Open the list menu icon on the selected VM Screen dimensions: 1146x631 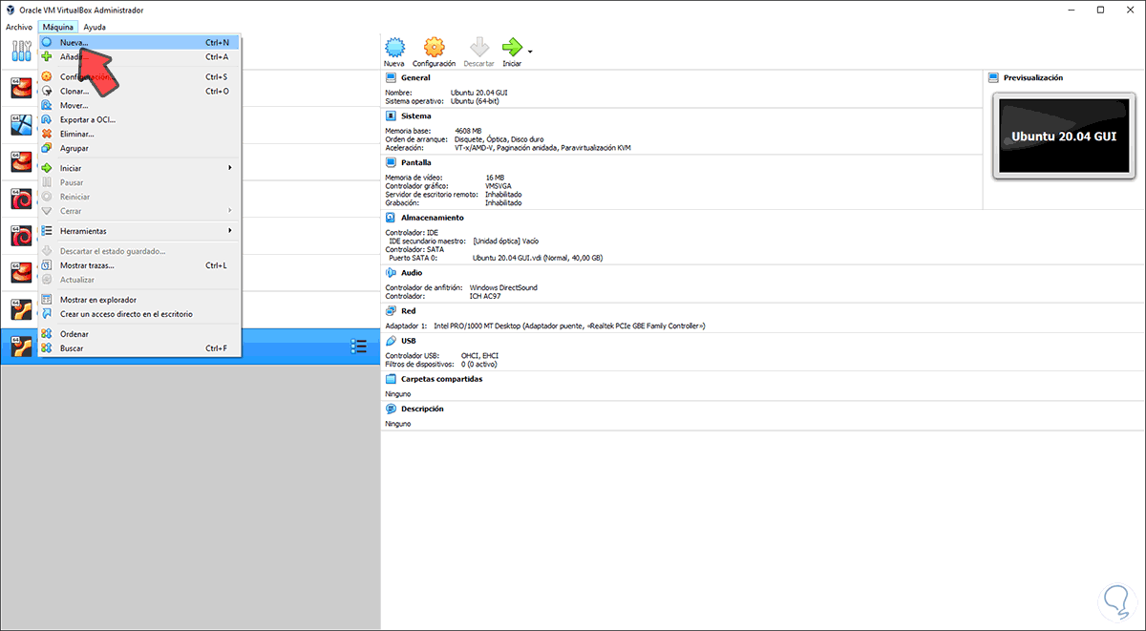tap(359, 347)
